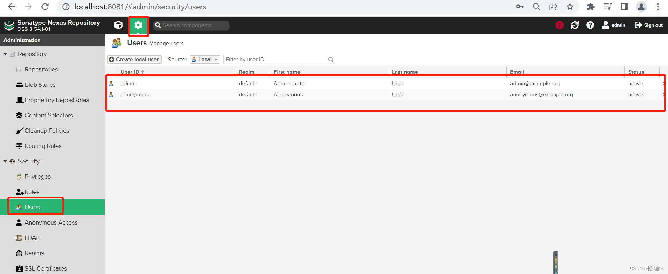Open browser profile avatar
This screenshot has width=668, height=274.
coord(641,7)
